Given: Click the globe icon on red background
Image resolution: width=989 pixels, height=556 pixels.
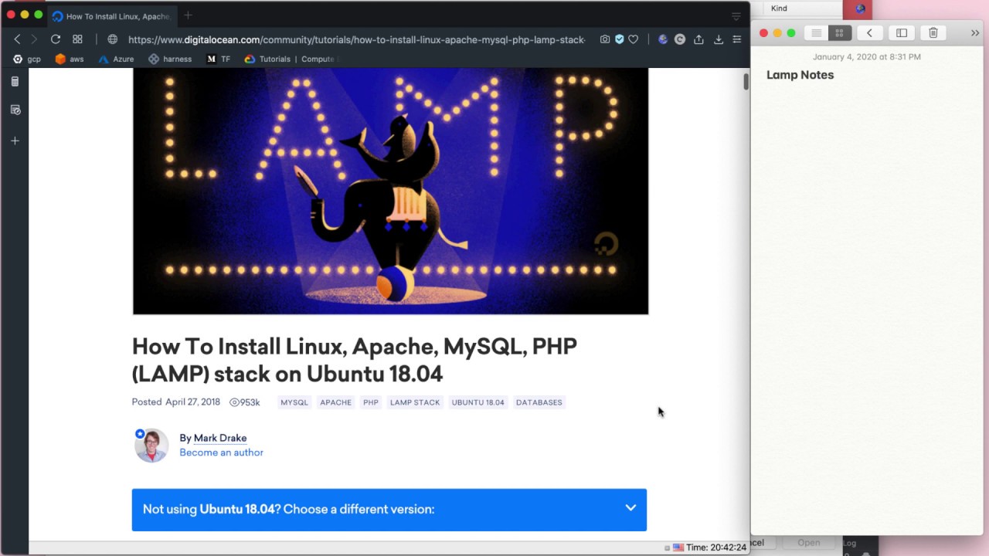Looking at the screenshot, I should tap(860, 8).
